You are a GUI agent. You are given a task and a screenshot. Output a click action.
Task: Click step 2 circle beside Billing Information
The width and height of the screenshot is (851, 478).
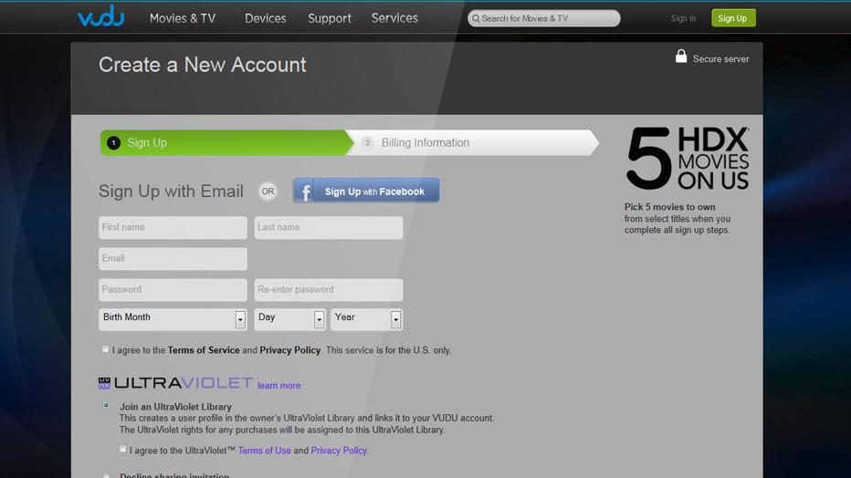367,142
